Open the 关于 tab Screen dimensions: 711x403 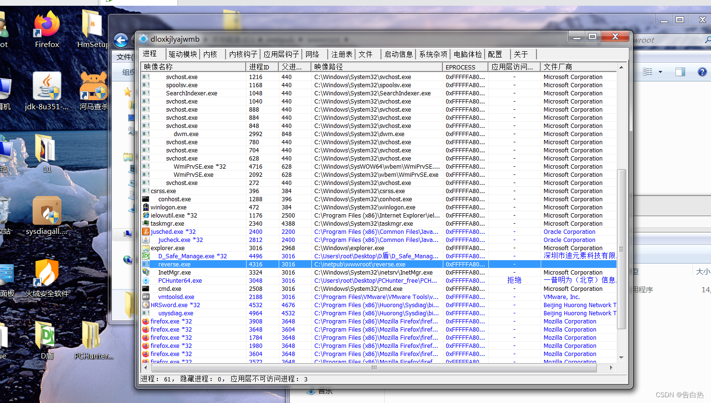[x=523, y=54]
